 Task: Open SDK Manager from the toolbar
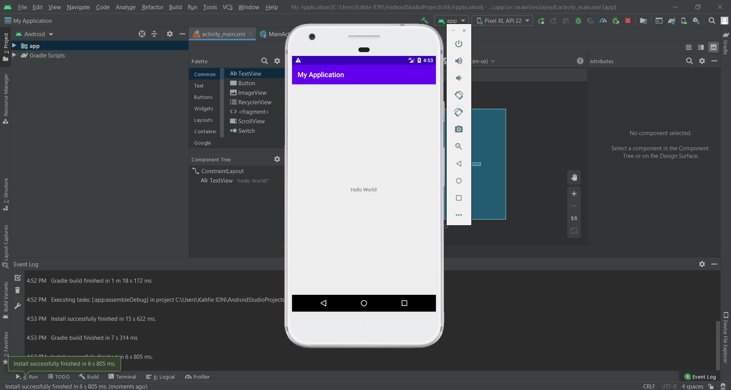click(x=696, y=21)
